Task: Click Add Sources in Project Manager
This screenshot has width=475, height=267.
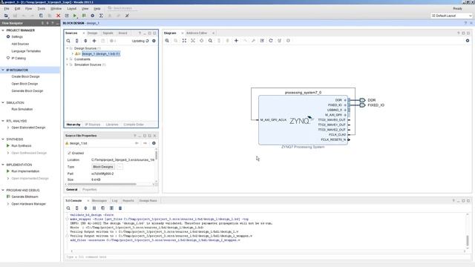Action: 20,44
